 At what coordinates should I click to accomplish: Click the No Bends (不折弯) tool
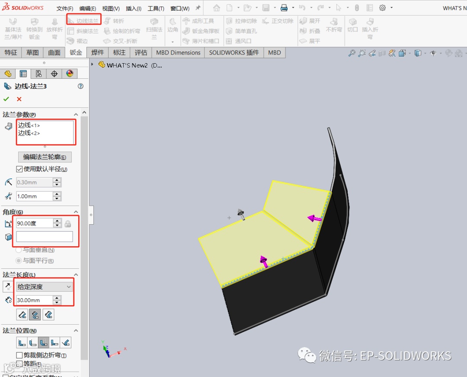tap(334, 25)
